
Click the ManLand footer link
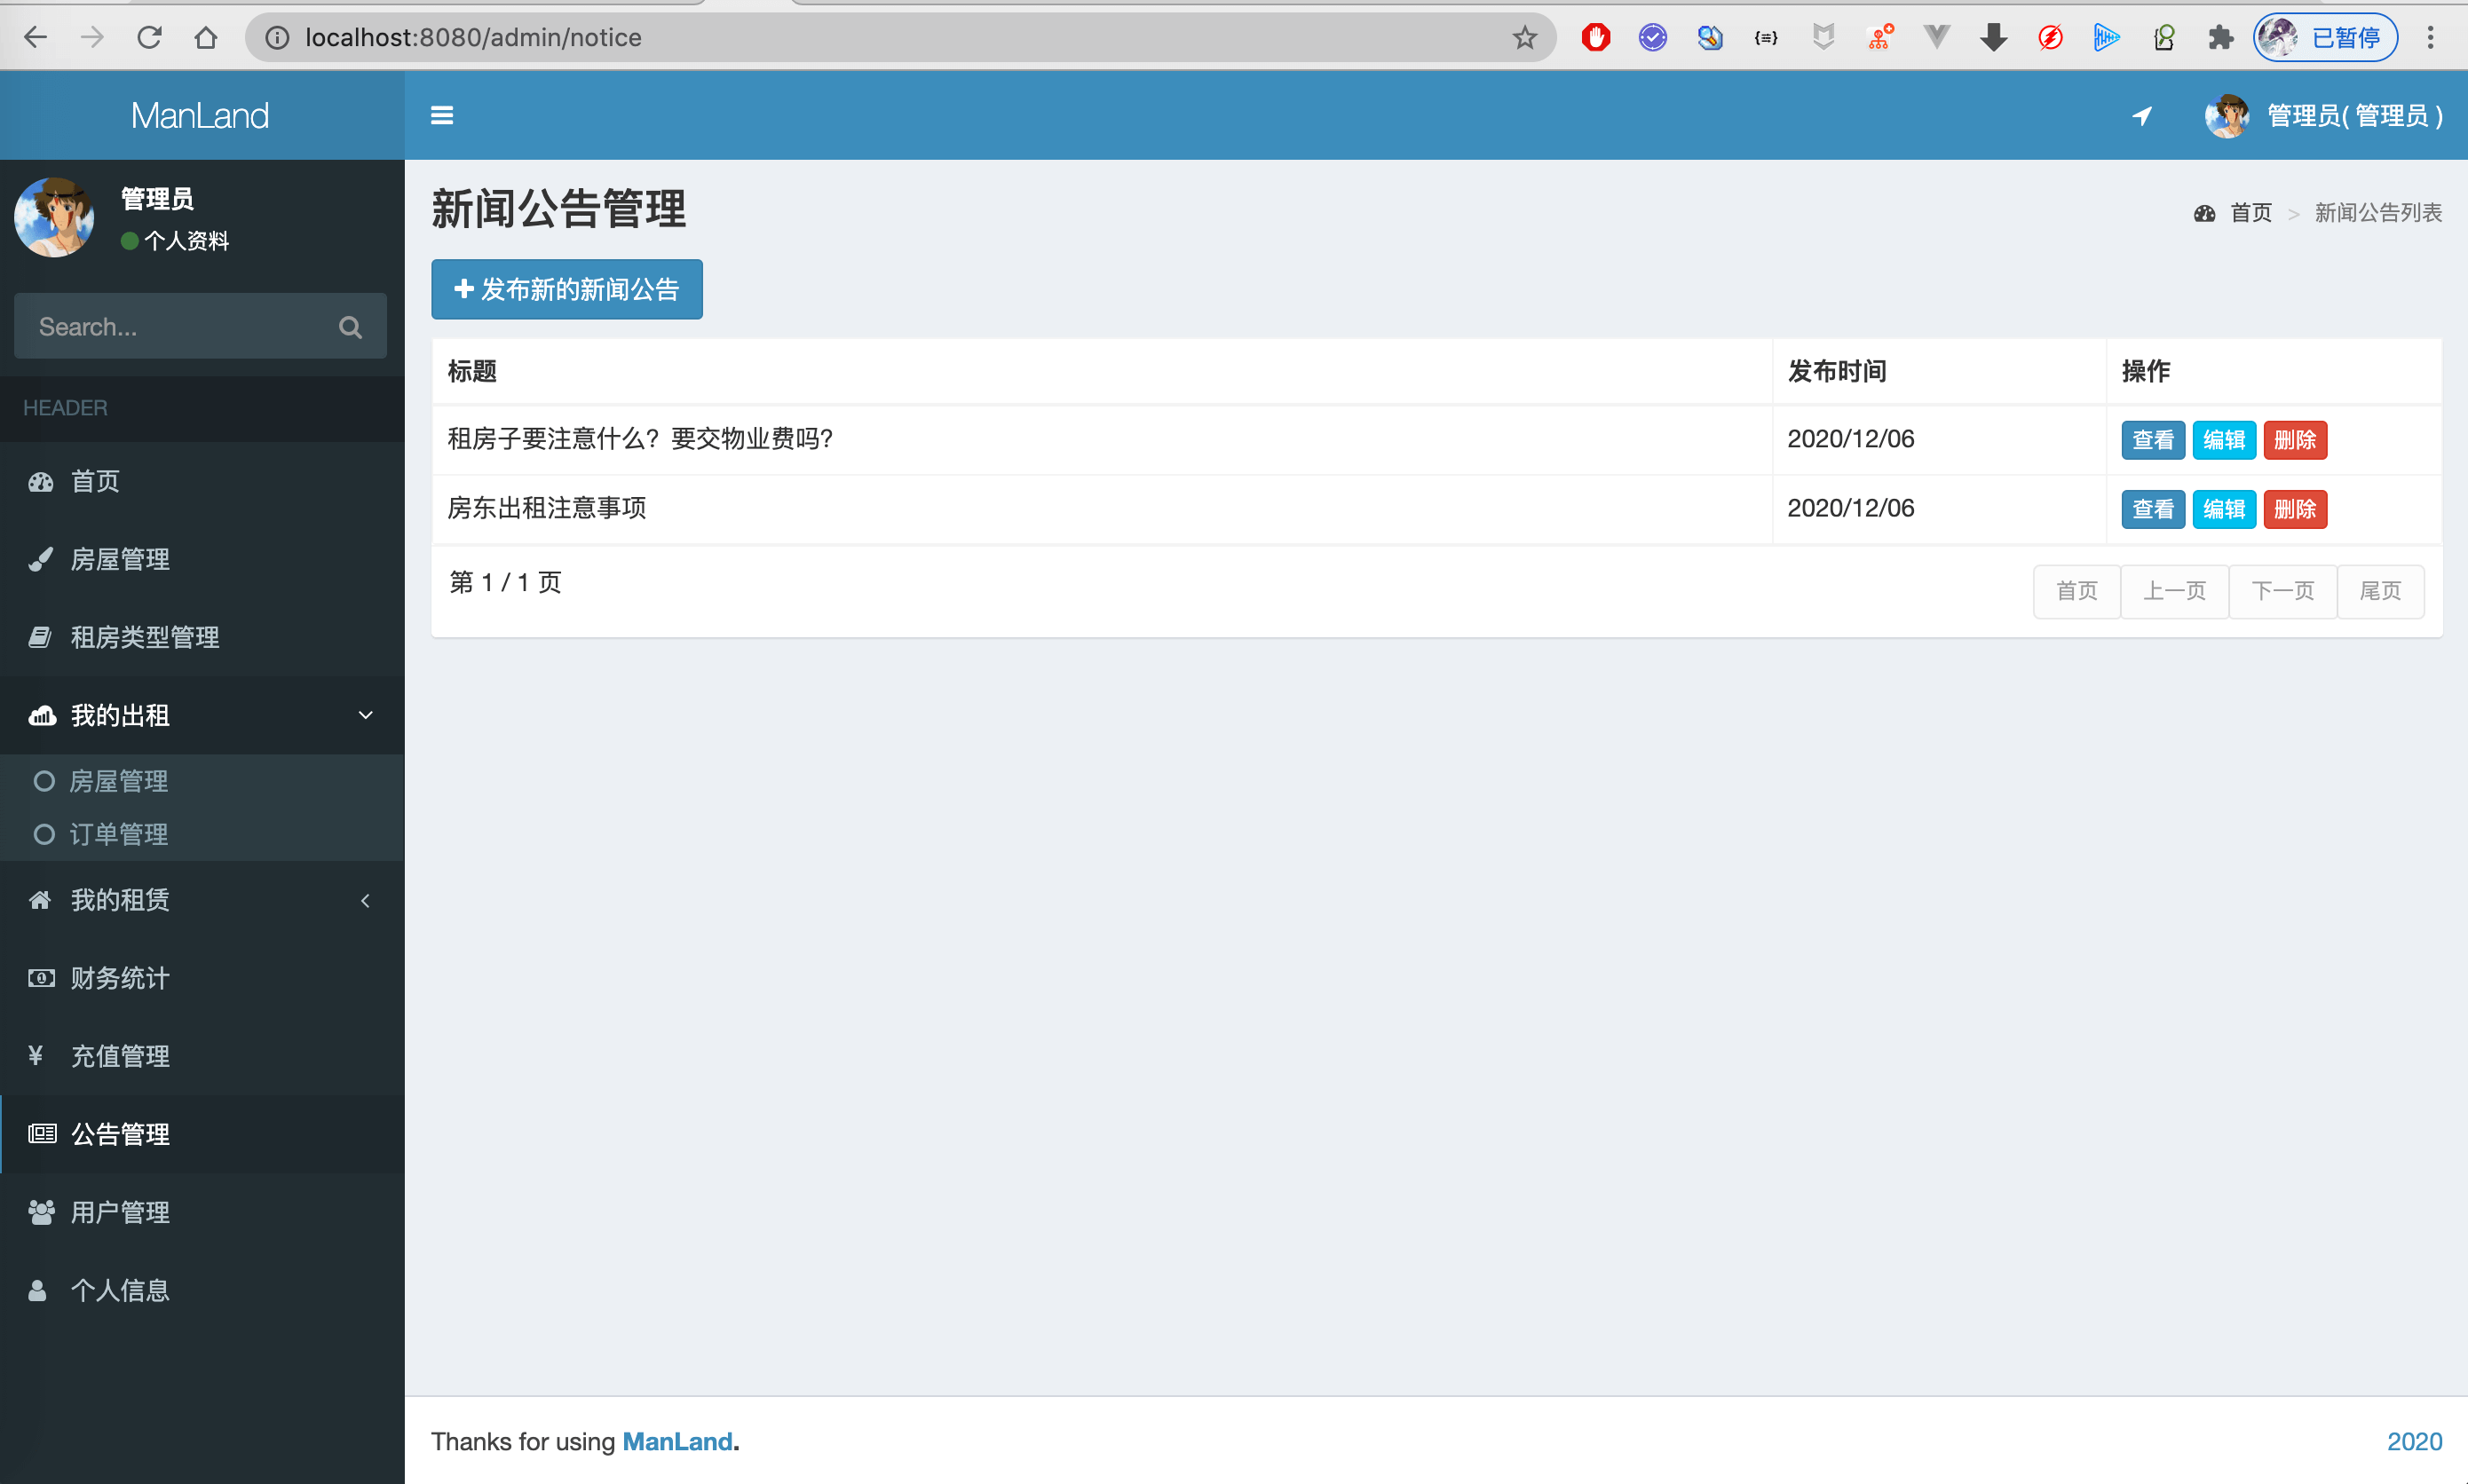point(677,1441)
